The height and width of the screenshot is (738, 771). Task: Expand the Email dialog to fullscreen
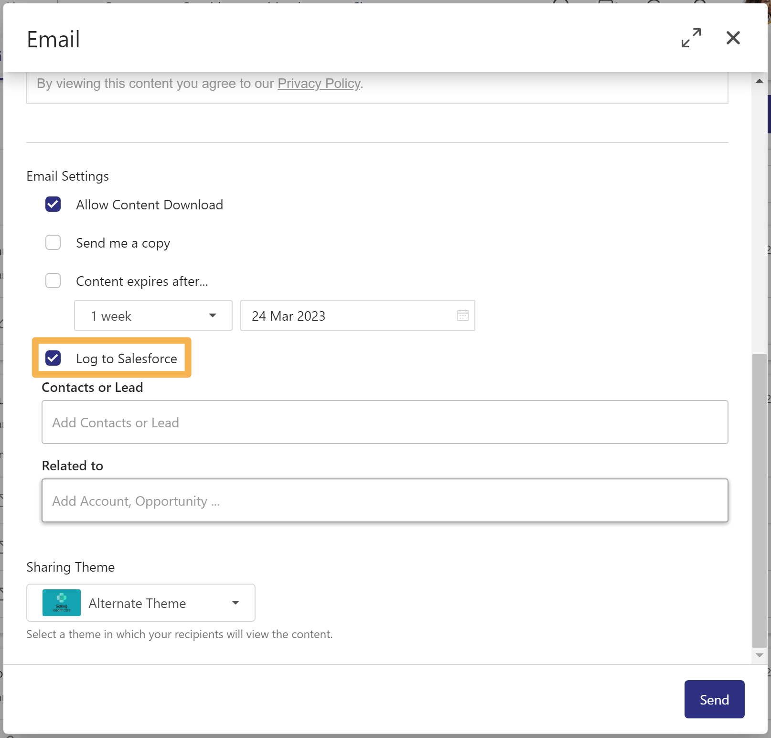click(690, 38)
